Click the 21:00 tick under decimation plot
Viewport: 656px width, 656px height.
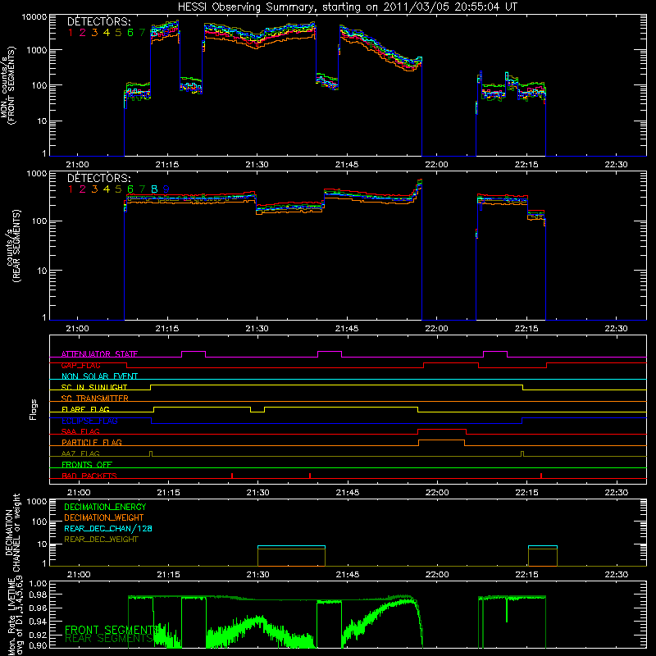(x=79, y=575)
